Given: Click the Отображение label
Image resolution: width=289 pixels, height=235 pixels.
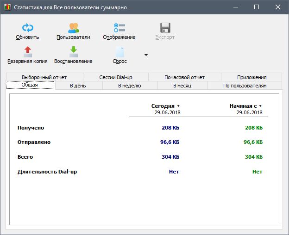Looking at the screenshot, I should (119, 37).
